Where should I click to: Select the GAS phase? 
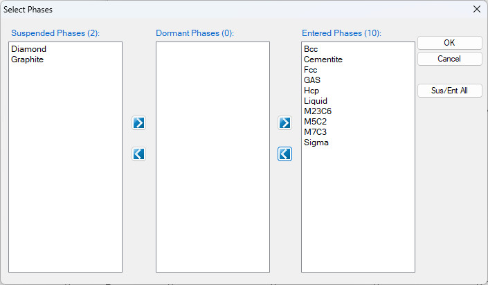point(312,80)
